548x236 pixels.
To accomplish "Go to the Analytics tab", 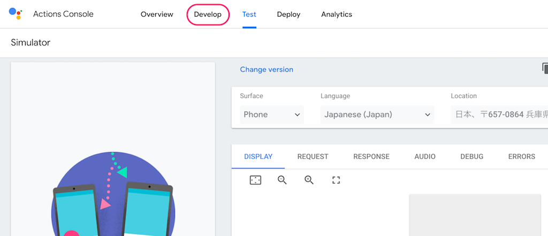I will pos(337,14).
